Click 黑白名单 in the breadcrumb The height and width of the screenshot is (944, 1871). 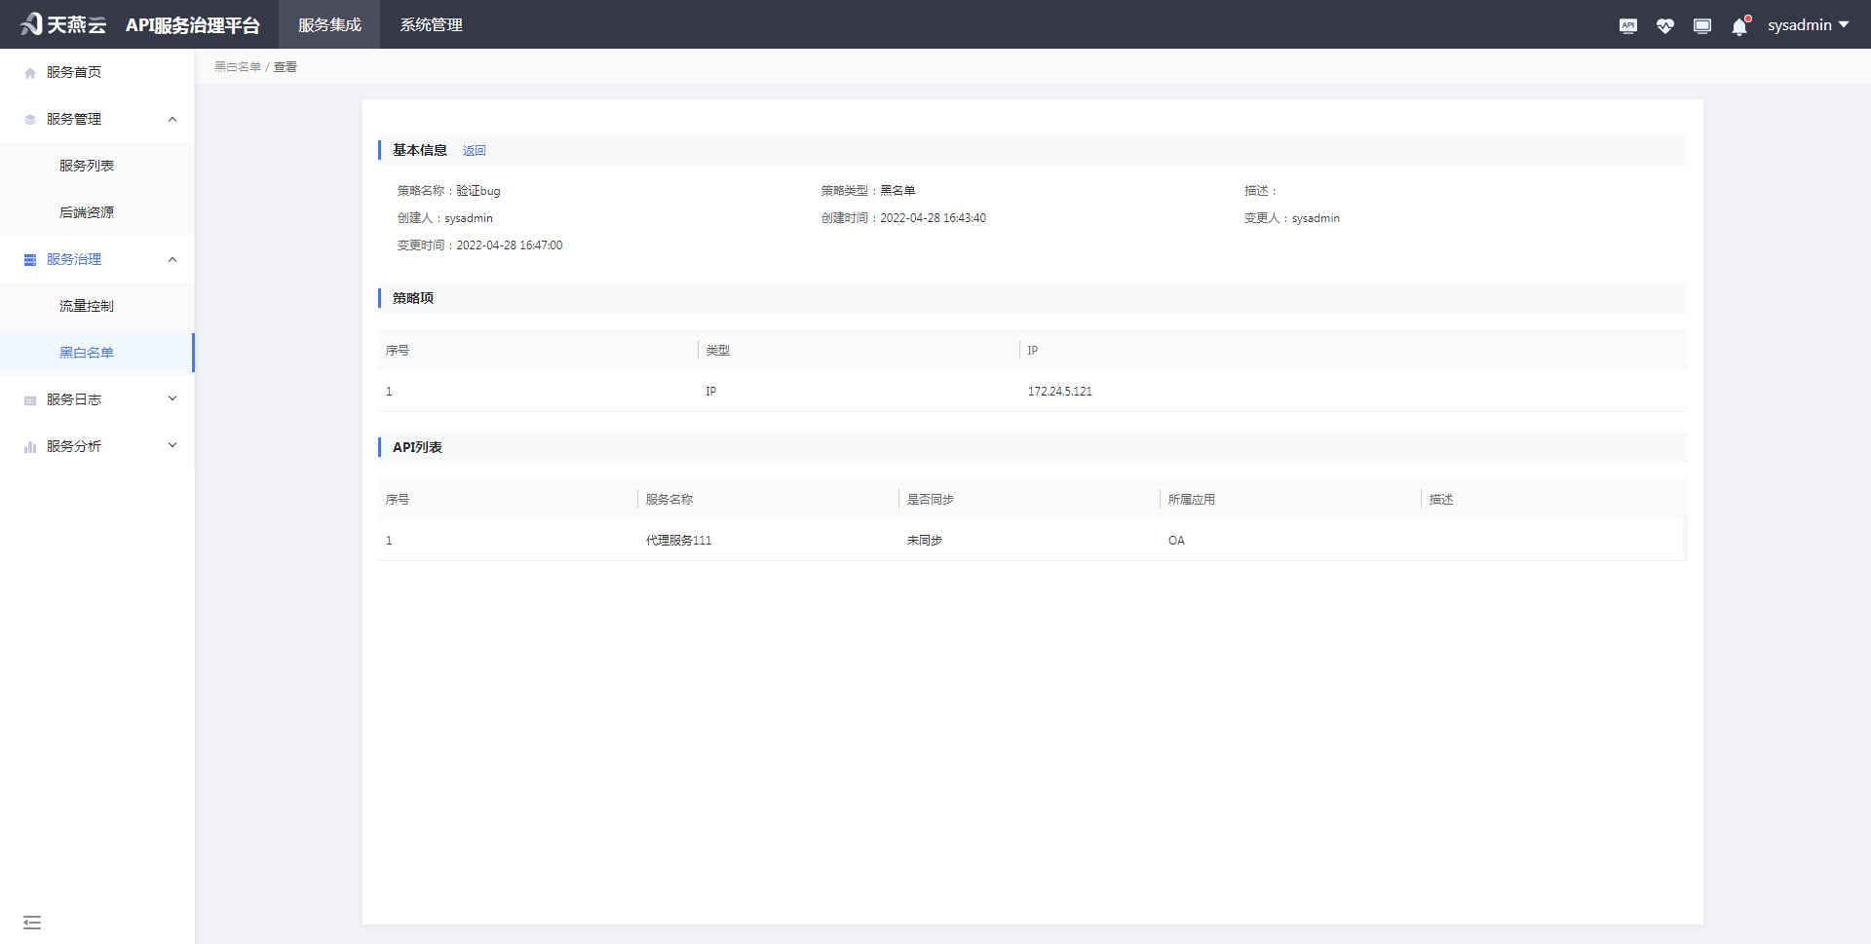coord(238,67)
